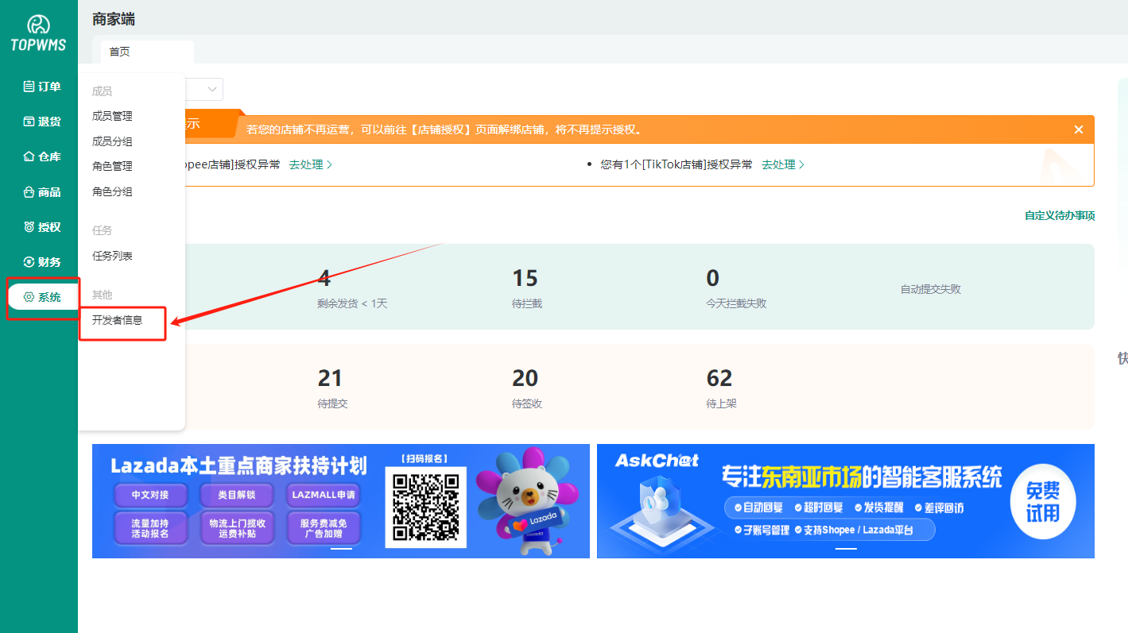Click the 成员 group header in the flyout
Viewport: 1128px width, 633px height.
(102, 91)
